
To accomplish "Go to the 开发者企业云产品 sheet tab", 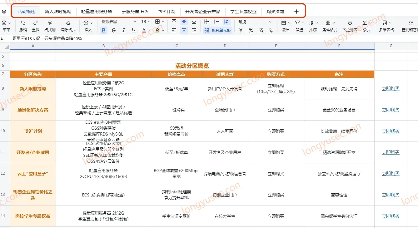I will click(203, 12).
